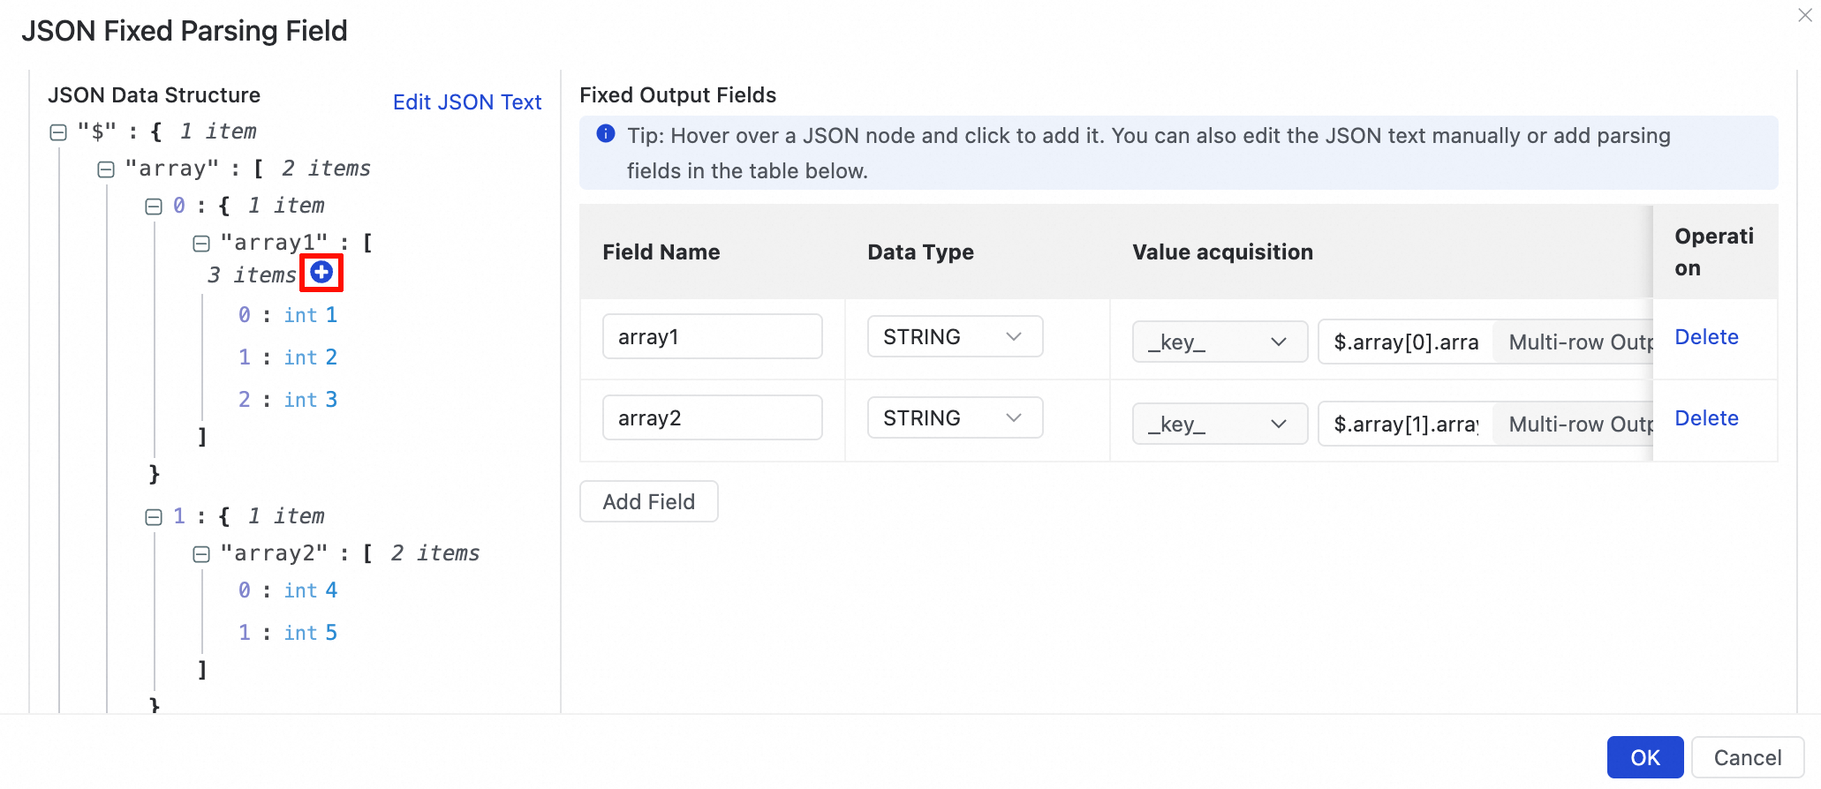Open the _key_ dropdown in array2 row

coord(1220,425)
